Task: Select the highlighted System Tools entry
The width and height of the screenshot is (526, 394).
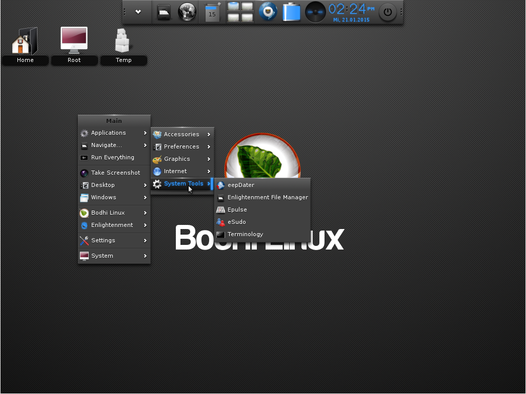Action: 182,184
